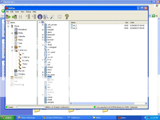Open the Calendar item in the sidebar
160x120 pixels.
21,36
